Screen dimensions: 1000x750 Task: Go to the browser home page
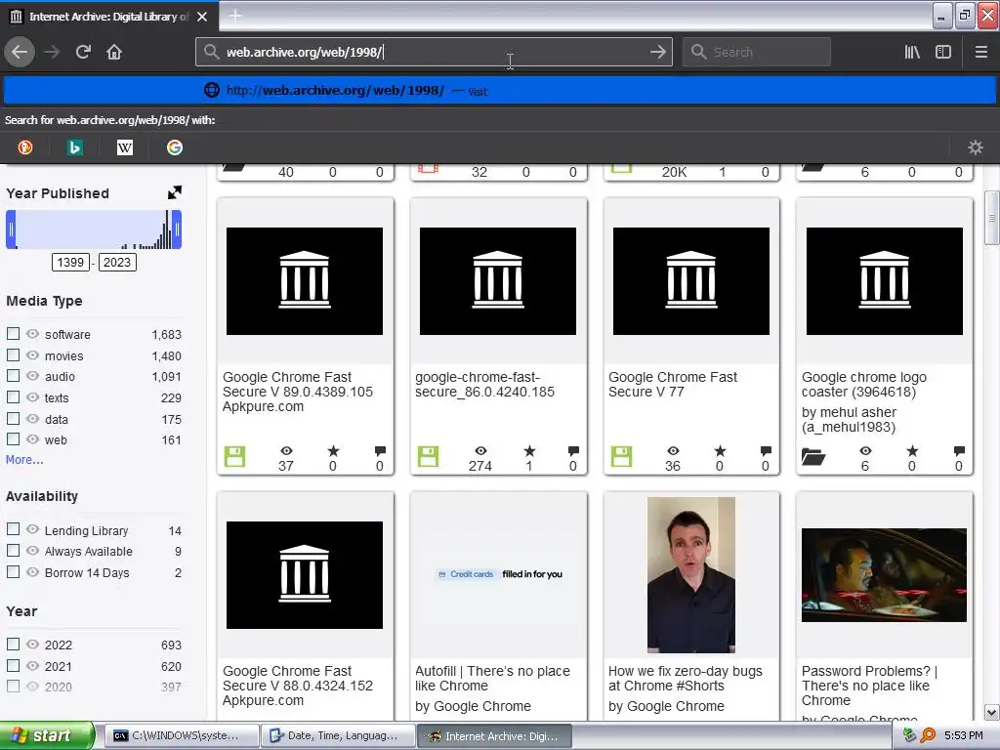coord(114,52)
